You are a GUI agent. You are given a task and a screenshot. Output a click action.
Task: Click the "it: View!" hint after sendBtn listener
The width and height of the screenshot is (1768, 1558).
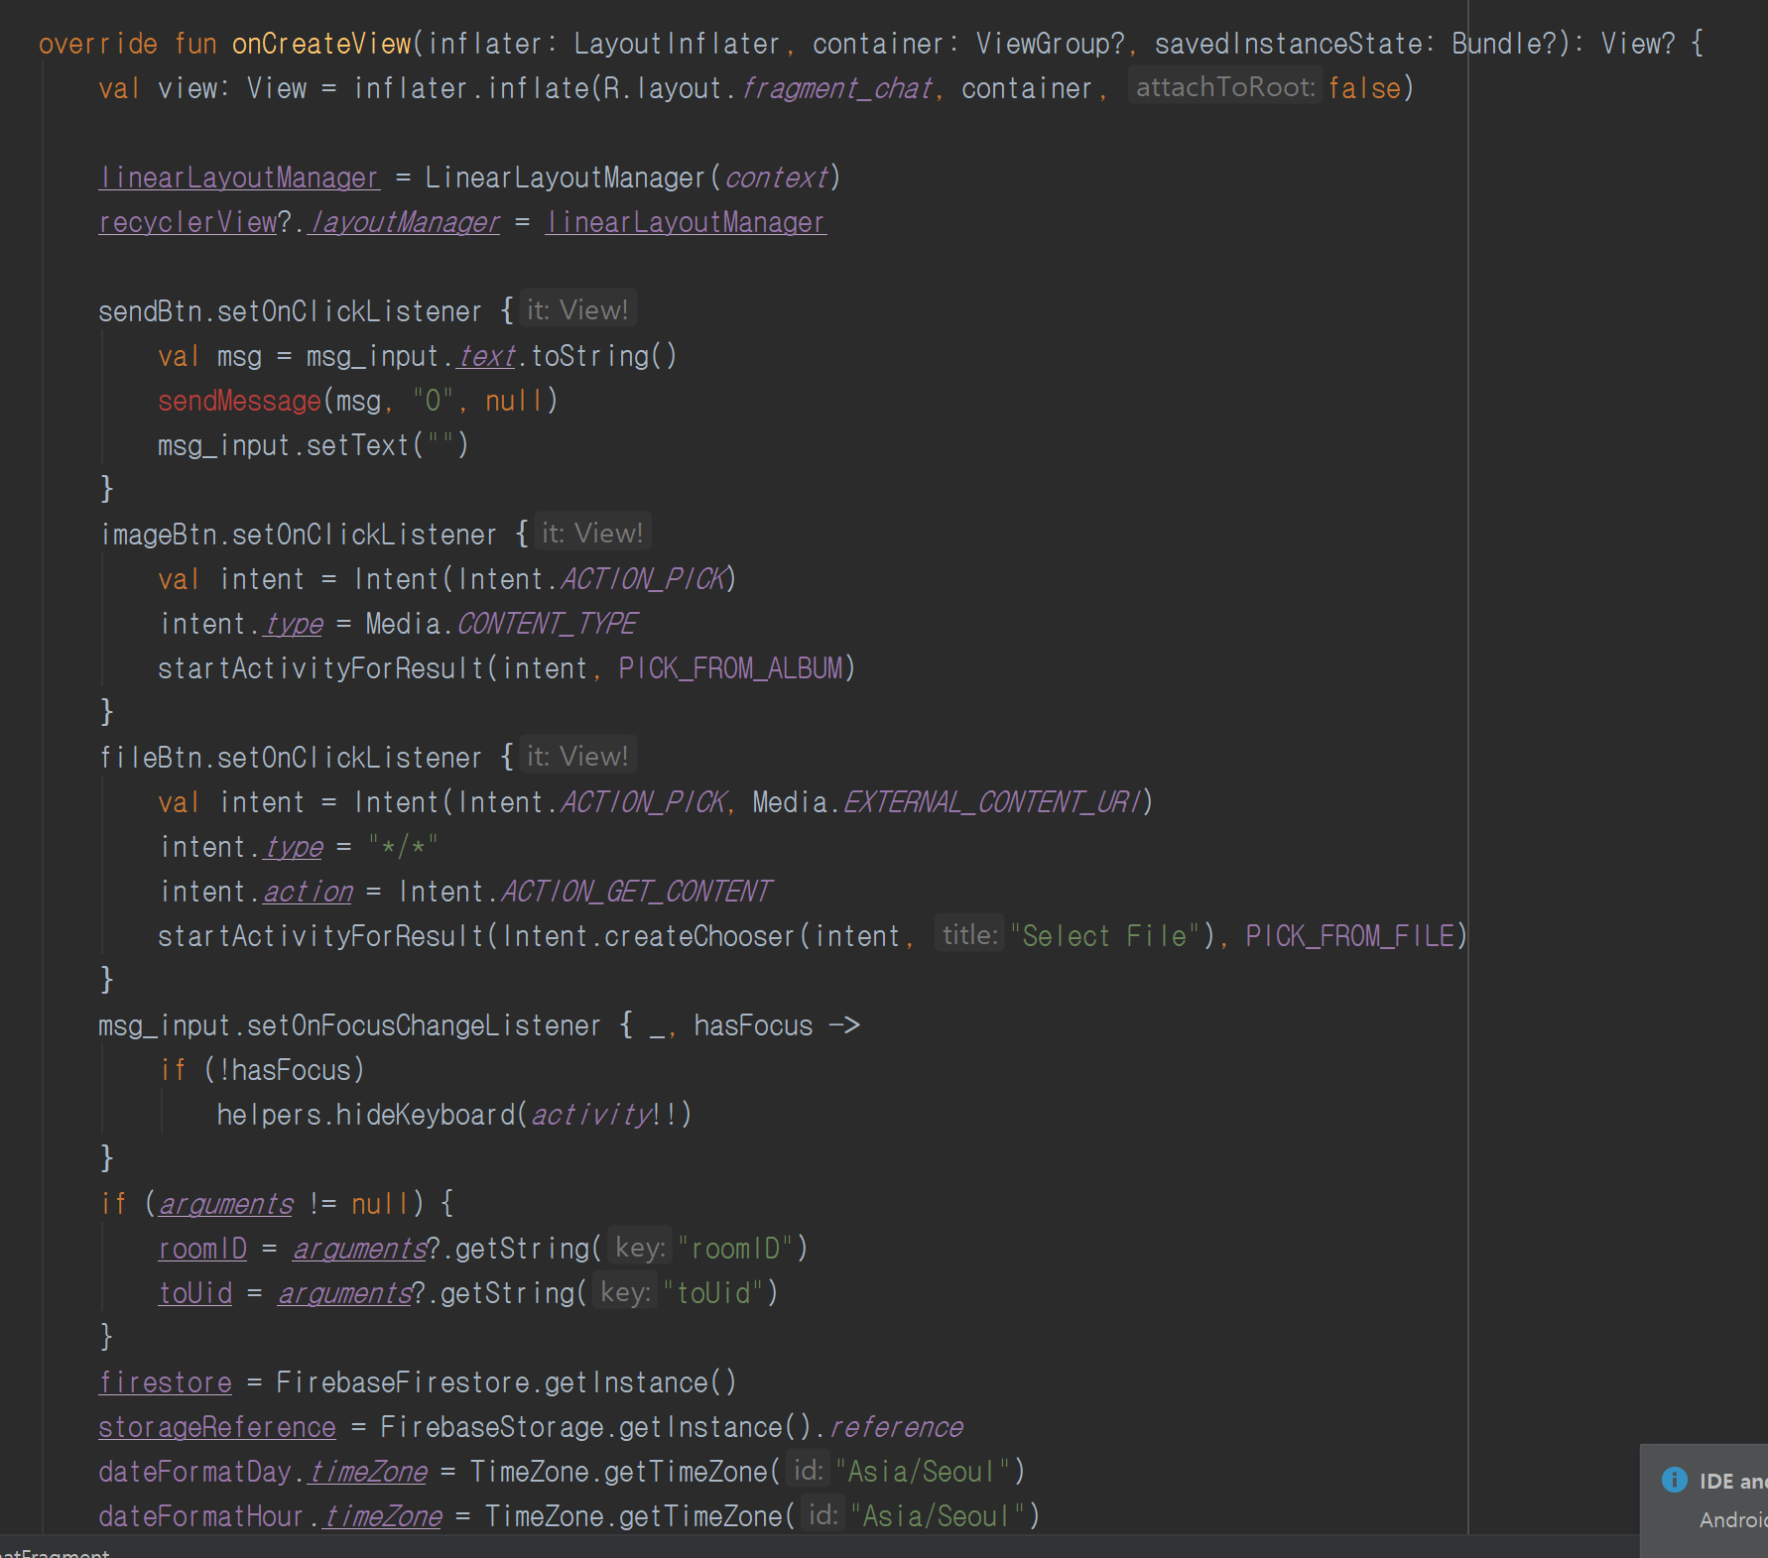(577, 310)
